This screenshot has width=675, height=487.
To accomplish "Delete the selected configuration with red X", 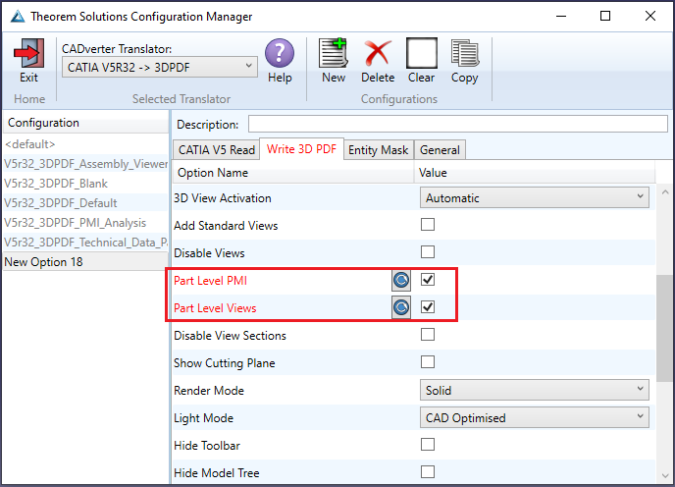I will (x=378, y=53).
